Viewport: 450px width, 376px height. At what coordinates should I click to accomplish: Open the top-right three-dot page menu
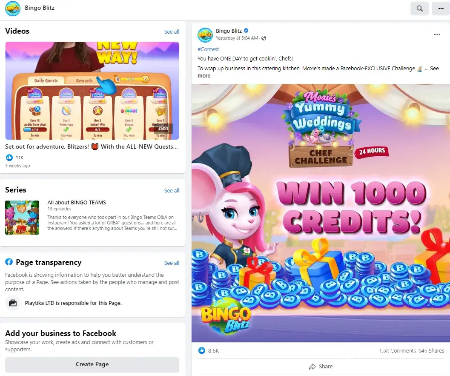click(441, 9)
